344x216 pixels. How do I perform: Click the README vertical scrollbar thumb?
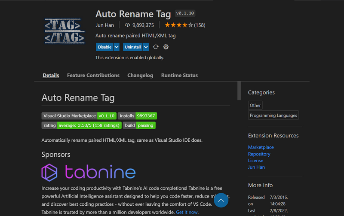[239, 91]
